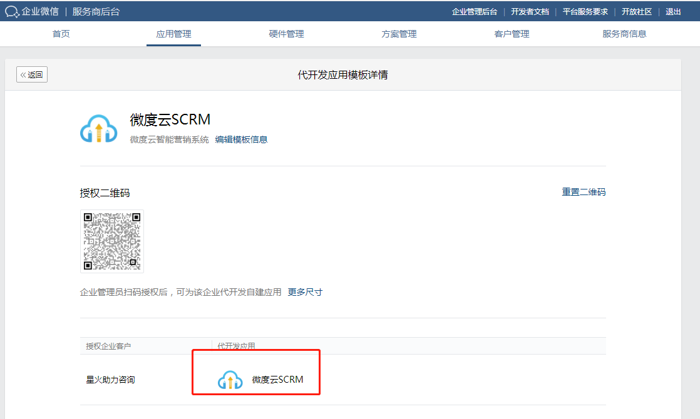The image size is (700, 419).
Task: Click the 微度云智能营销系统 description text
Action: coord(169,139)
